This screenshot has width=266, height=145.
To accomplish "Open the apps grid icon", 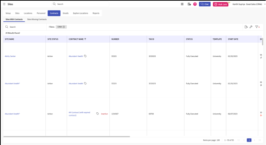I will tap(182, 4).
